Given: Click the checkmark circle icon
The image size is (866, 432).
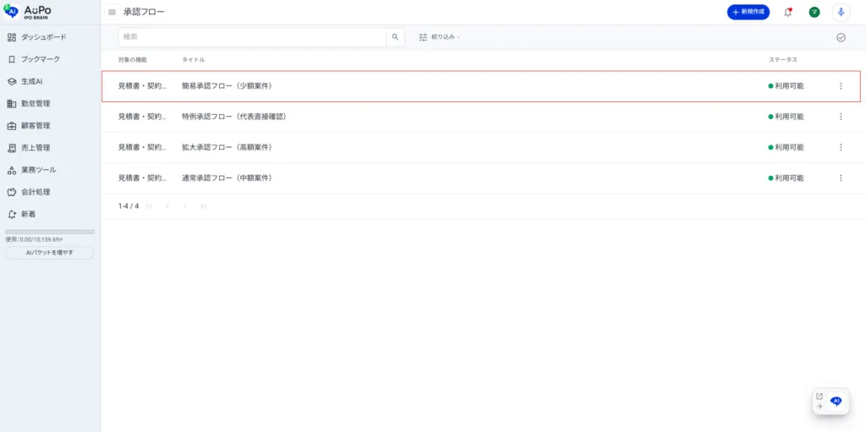Looking at the screenshot, I should 841,37.
